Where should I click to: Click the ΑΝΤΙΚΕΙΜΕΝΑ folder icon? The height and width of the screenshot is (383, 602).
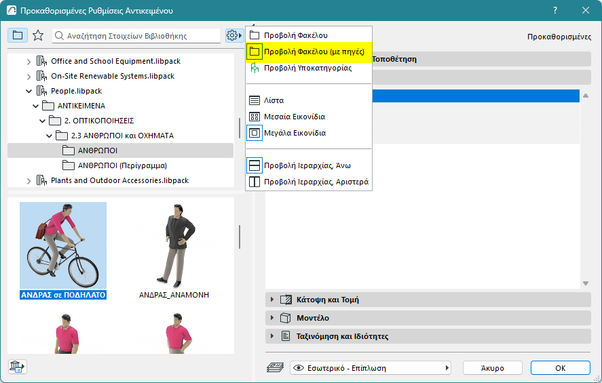pos(48,106)
